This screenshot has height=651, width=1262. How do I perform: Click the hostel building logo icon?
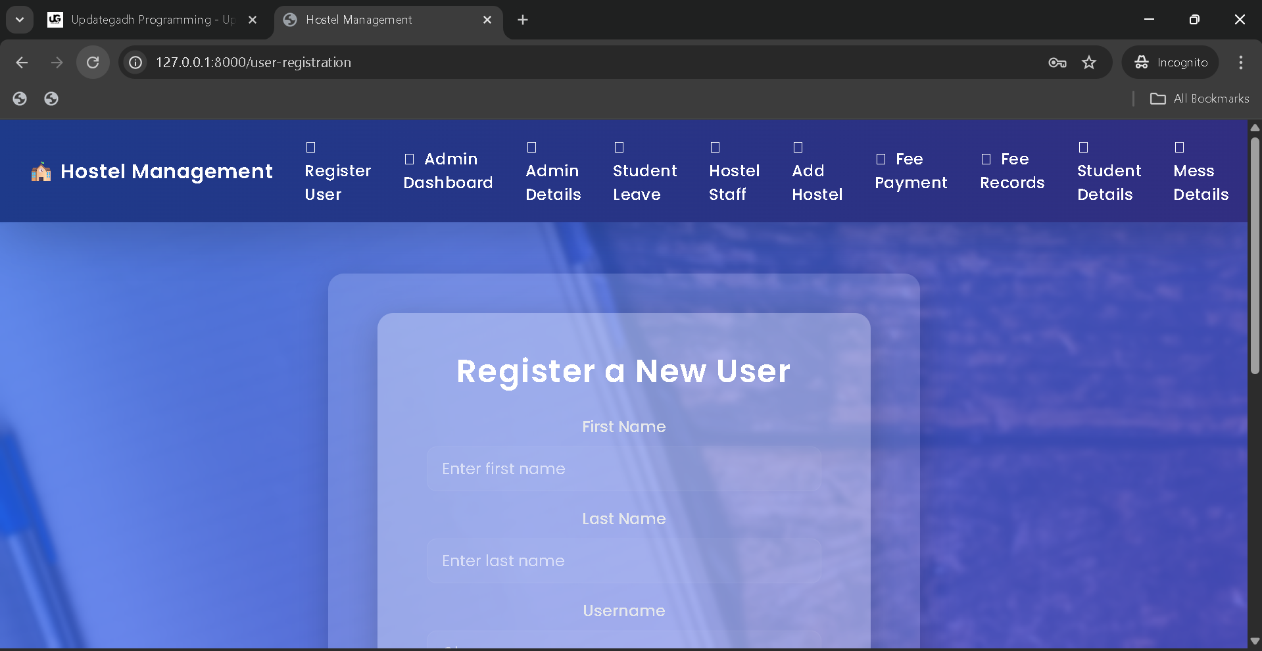[41, 172]
